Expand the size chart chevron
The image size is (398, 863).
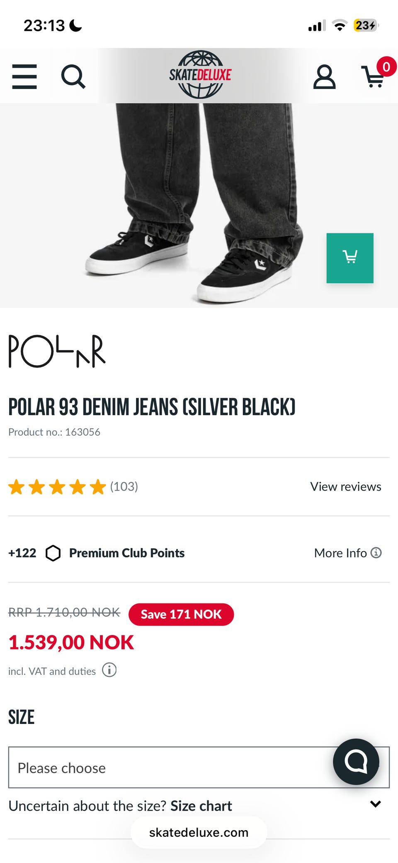[376, 804]
